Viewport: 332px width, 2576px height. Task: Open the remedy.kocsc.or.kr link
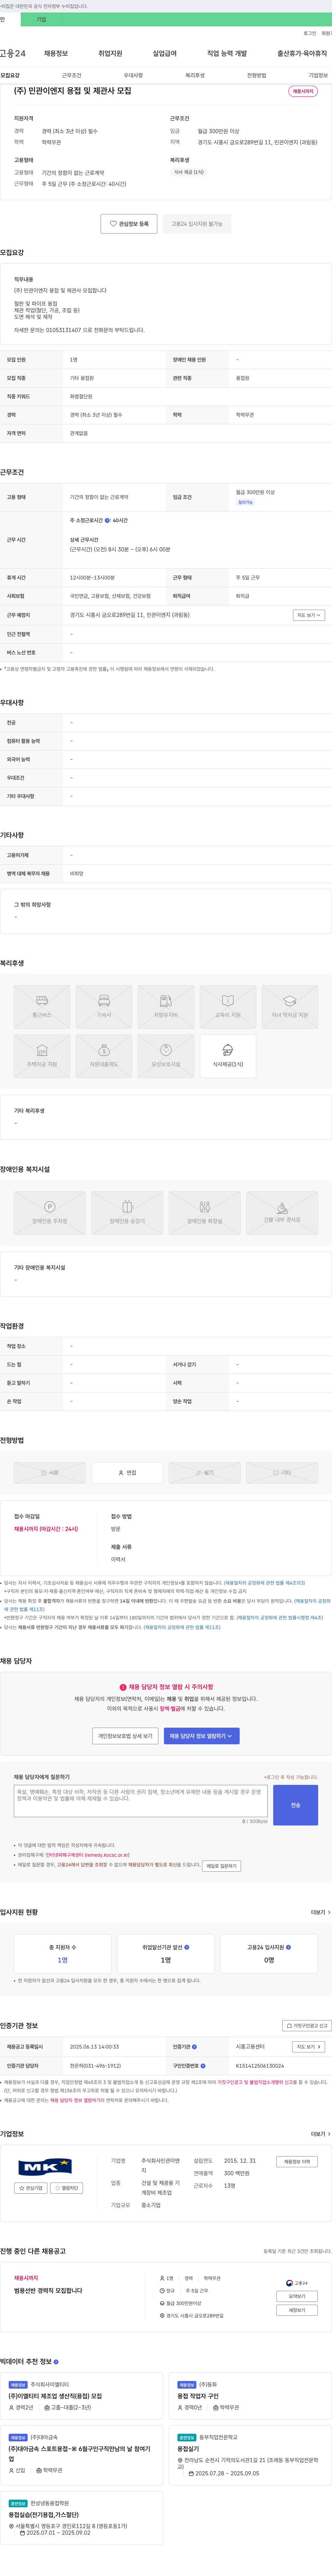(88, 1855)
